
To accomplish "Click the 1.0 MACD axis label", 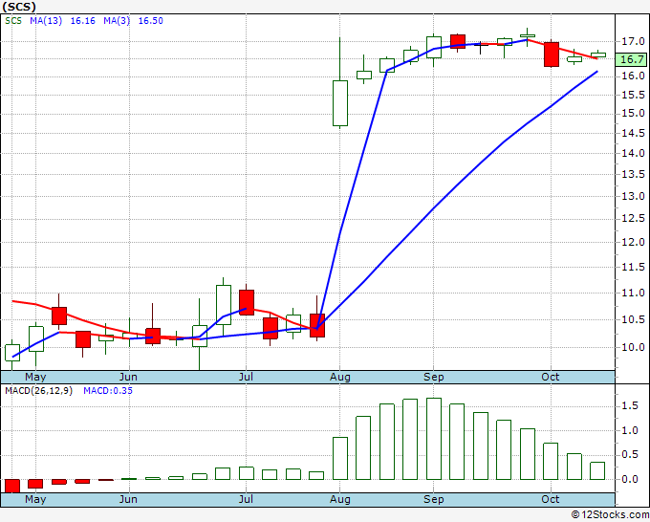I will pos(630,430).
